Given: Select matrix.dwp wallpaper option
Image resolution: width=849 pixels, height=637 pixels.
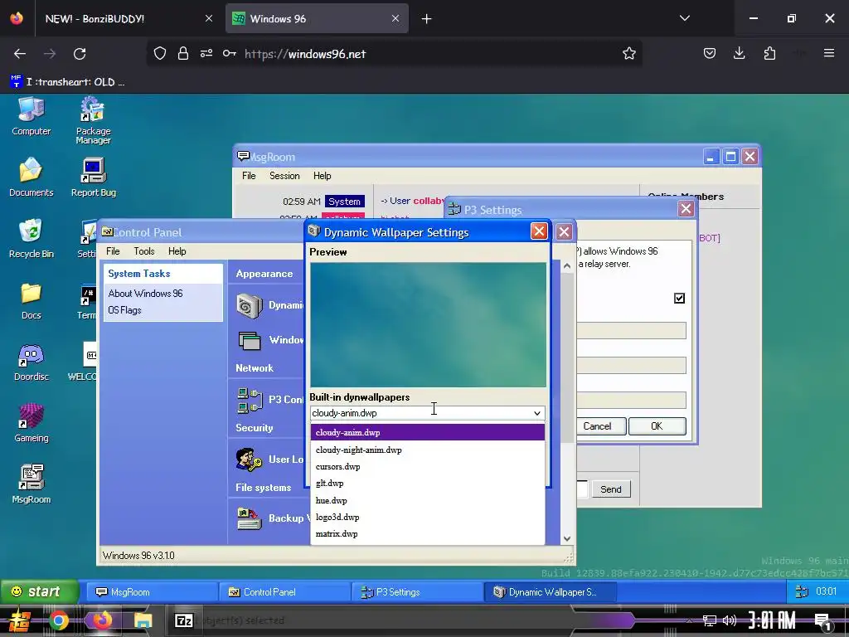Looking at the screenshot, I should point(427,533).
